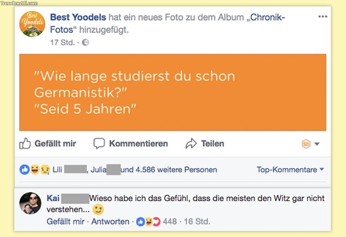Viewport: 346px width, 237px height.
Task: Click the 17 Std. post timestamp
Action: pos(62,43)
